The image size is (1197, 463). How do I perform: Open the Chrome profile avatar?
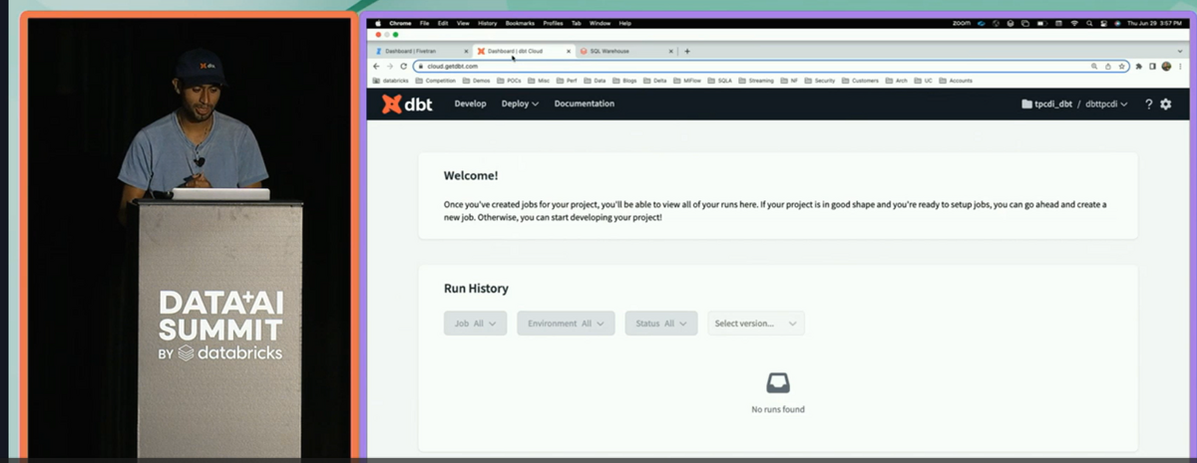pos(1166,66)
